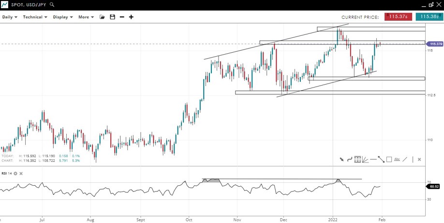Image resolution: width=444 pixels, height=223 pixels.
Task: Select the horizontal line tool
Action: pyautogui.click(x=373, y=159)
